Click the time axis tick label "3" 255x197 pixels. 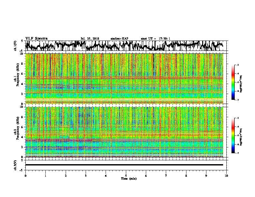point(86,176)
